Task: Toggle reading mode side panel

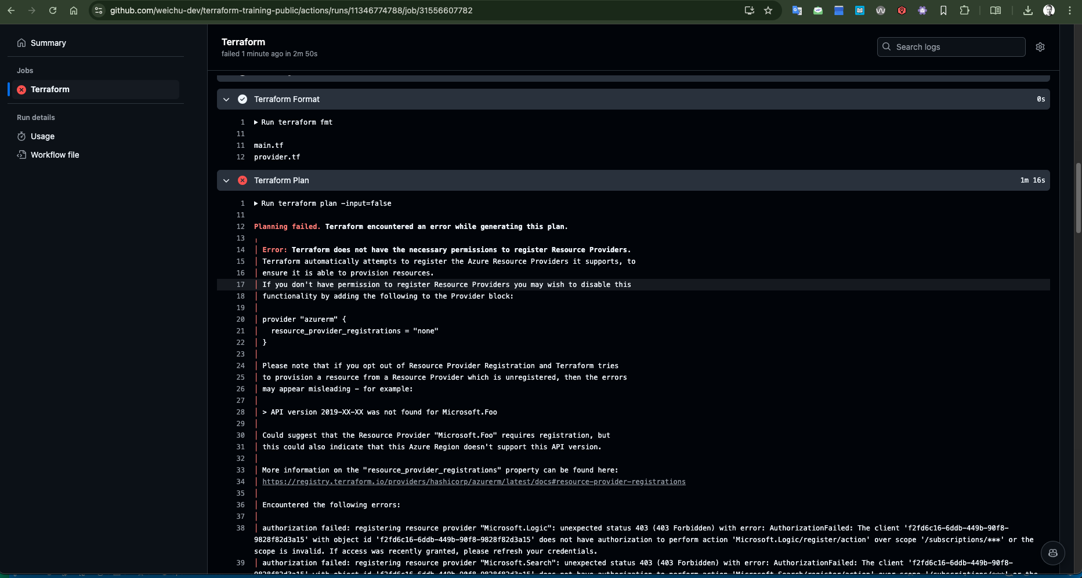Action: pos(996,10)
